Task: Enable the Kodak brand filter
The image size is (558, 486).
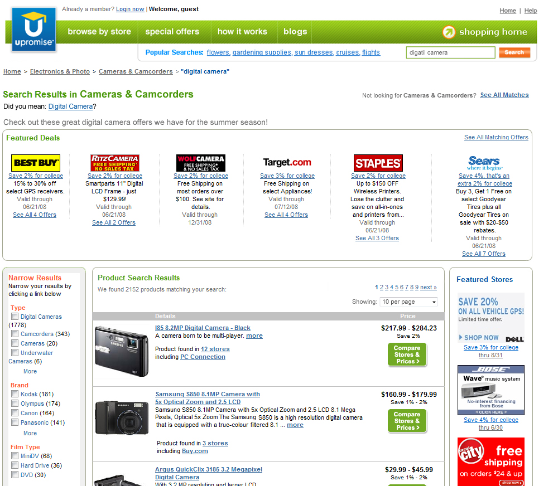Action: click(x=15, y=394)
